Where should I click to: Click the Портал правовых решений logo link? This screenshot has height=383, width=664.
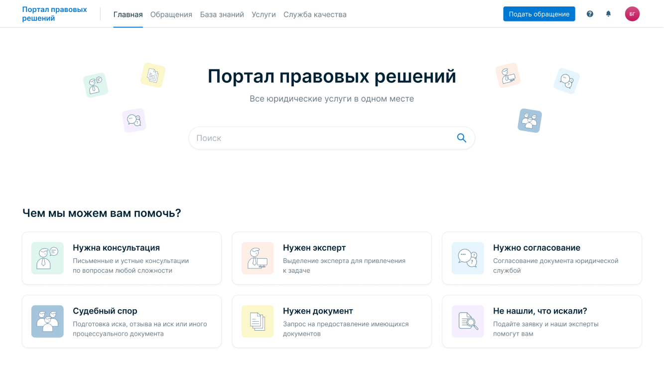(54, 14)
